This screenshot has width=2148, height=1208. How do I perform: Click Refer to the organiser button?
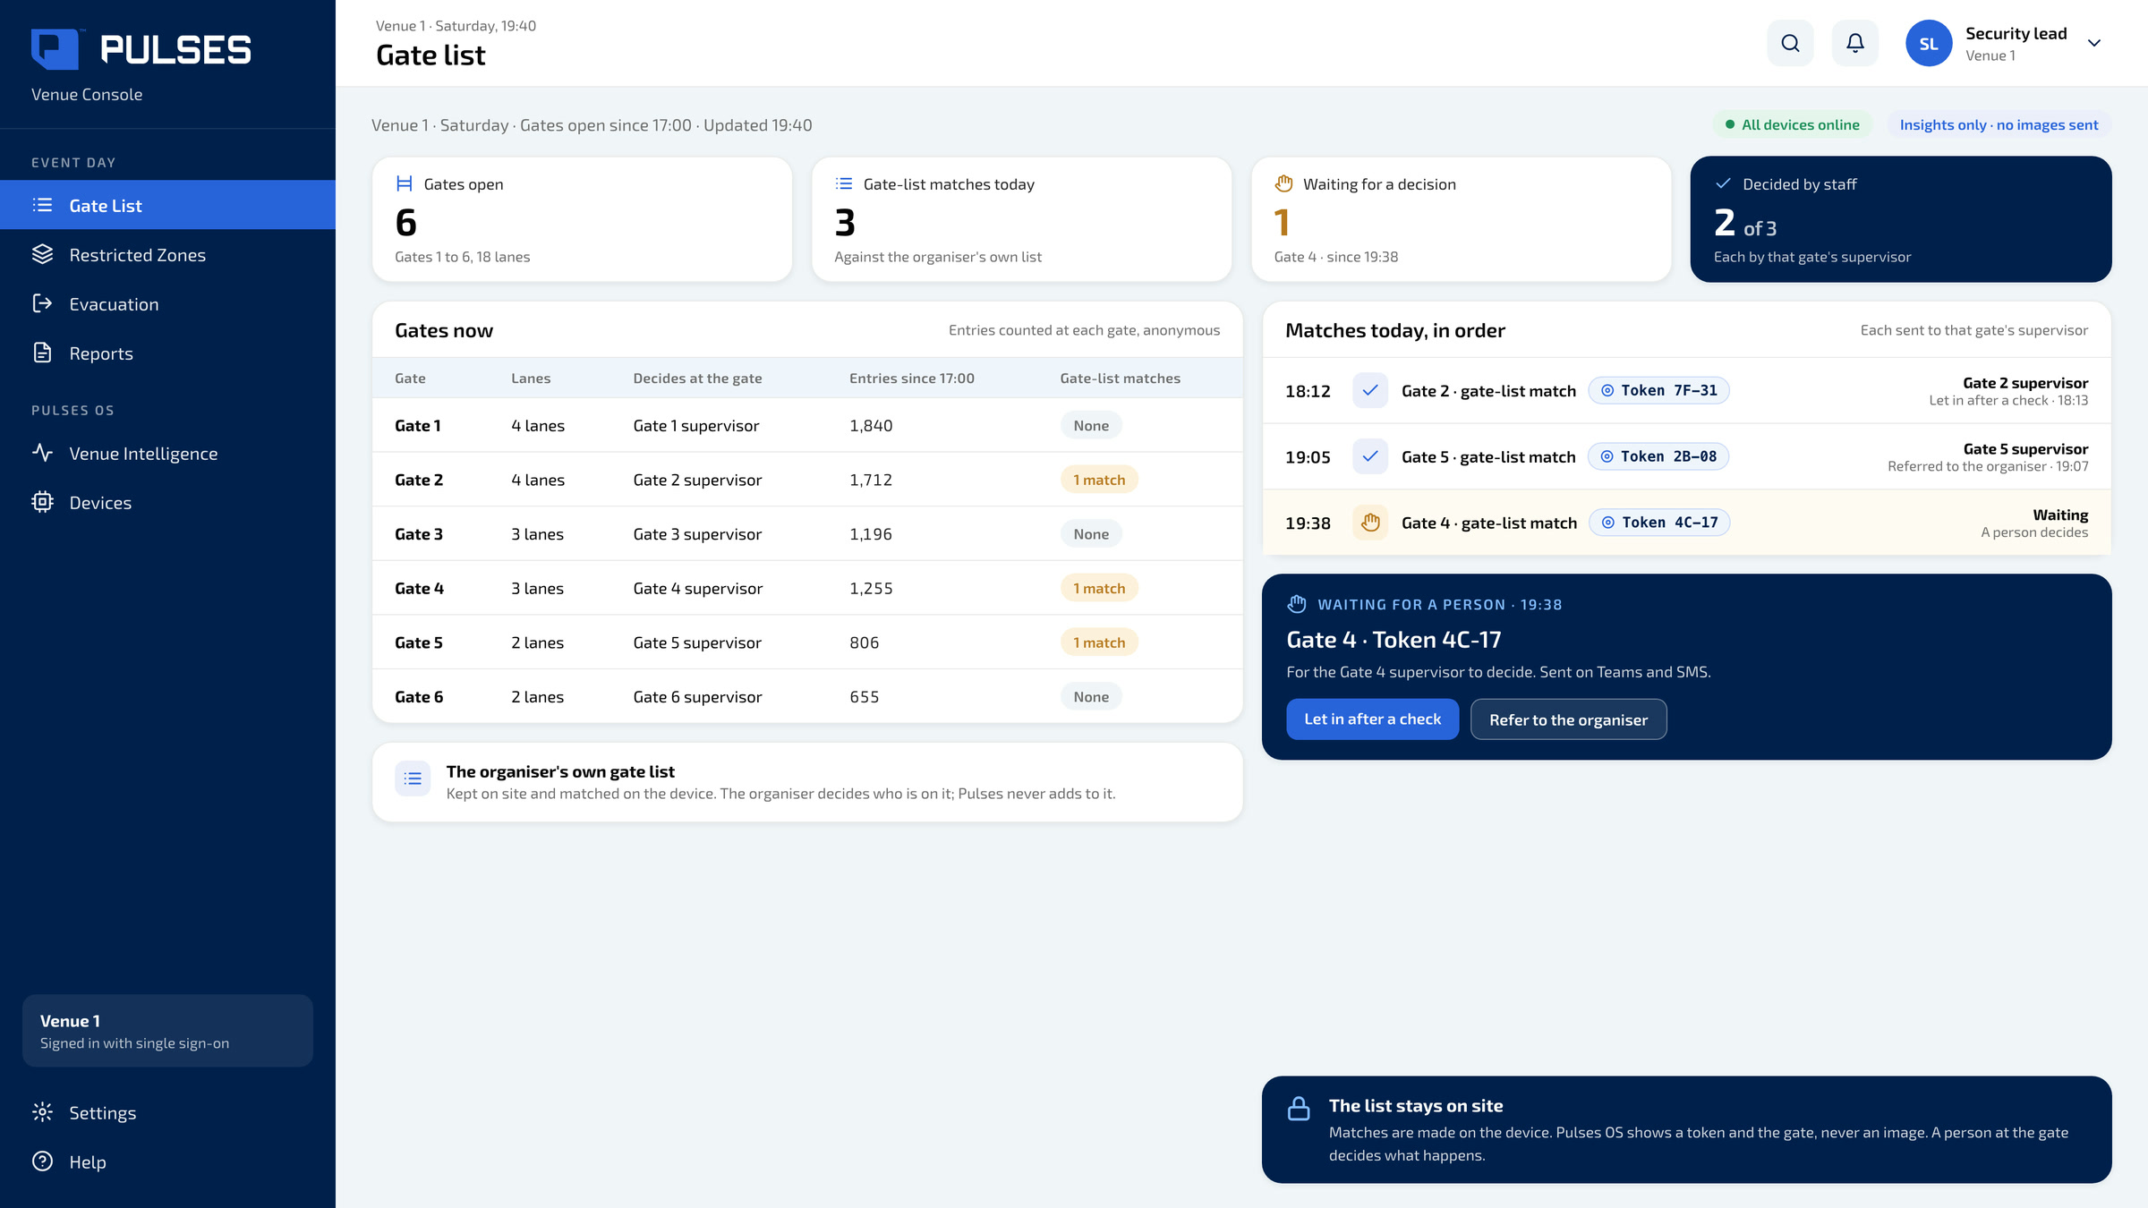tap(1568, 719)
